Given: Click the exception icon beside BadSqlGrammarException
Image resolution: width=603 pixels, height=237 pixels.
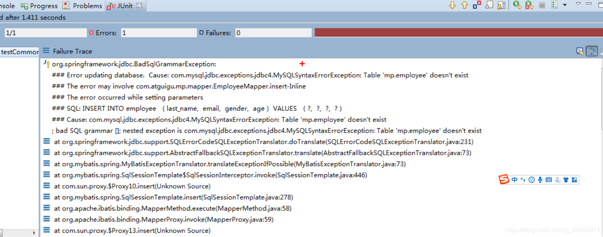Looking at the screenshot, I should tap(46, 64).
